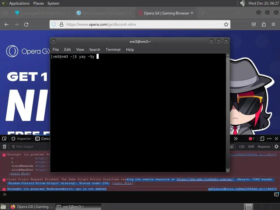Click the Opera GX logo on the page
Viewport: 280px width, 210px height.
28,51
